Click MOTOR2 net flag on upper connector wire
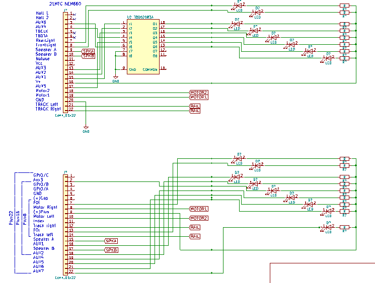Viewport: 375px width, 283px height. [x=199, y=92]
